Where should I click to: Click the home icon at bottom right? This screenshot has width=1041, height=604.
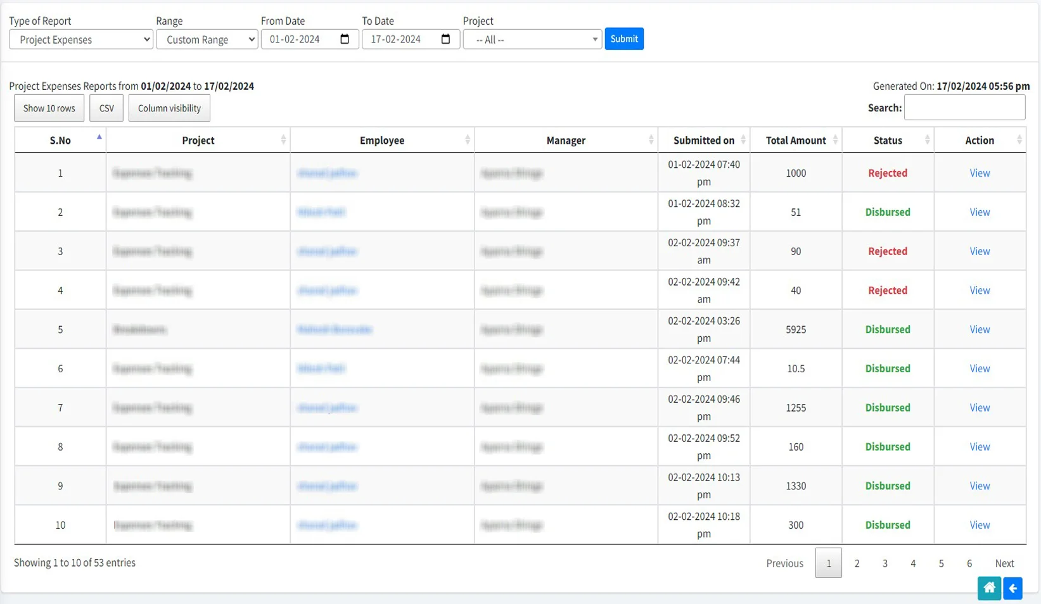tap(988, 588)
